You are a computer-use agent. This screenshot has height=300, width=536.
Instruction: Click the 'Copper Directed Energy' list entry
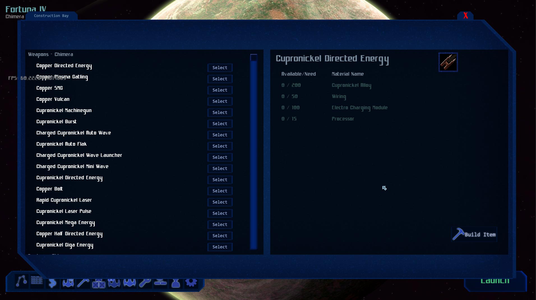pos(64,66)
